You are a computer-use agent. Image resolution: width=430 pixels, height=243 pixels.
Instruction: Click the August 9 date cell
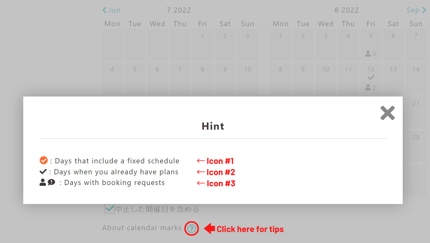pyautogui.click(x=303, y=78)
